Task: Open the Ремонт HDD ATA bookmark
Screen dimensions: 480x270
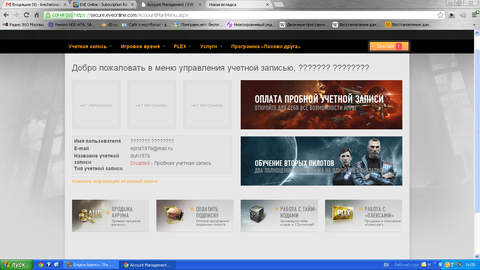Action: [72, 25]
